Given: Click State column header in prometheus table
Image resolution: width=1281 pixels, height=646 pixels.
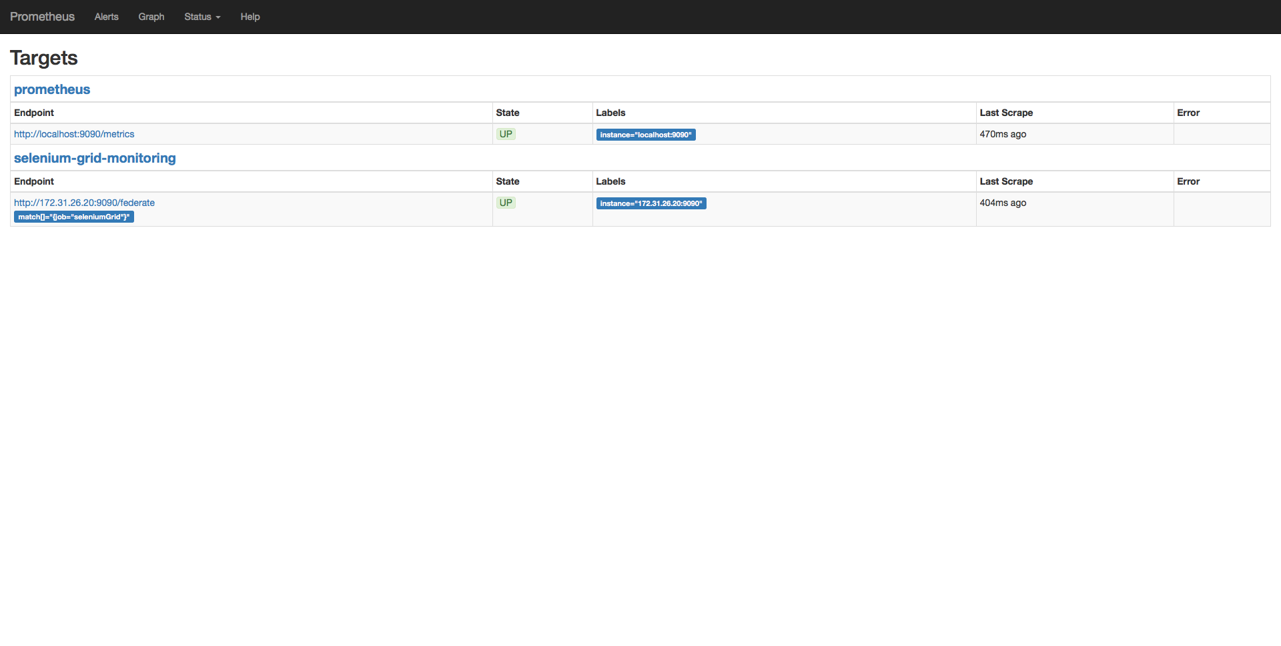Looking at the screenshot, I should pos(508,113).
